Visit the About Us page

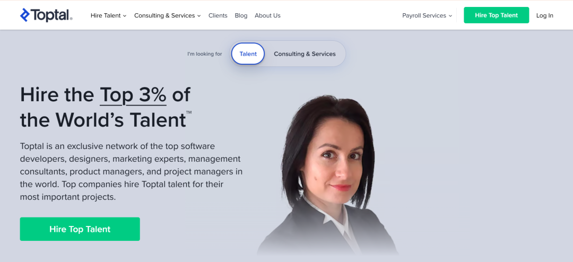click(x=267, y=15)
